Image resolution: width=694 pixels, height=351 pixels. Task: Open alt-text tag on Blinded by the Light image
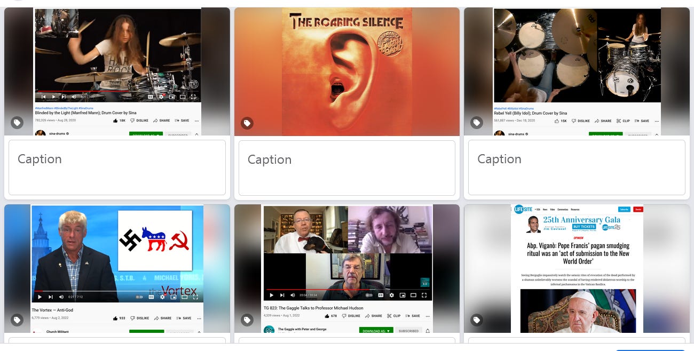pos(17,123)
